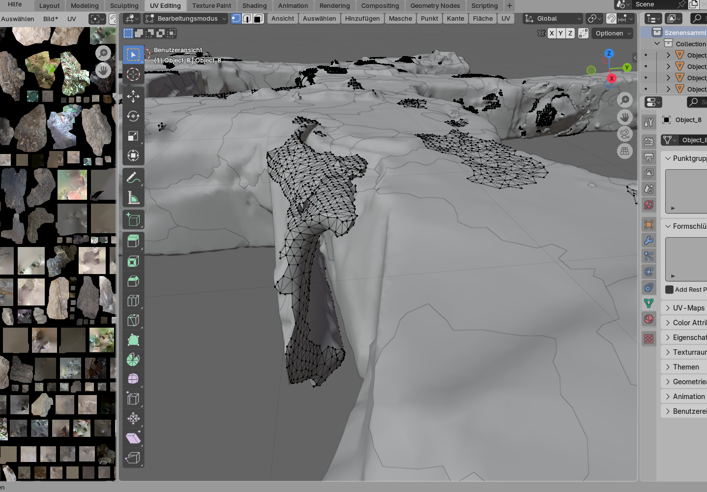
Task: Enable the Add Rest Position checkbox
Action: (x=669, y=289)
